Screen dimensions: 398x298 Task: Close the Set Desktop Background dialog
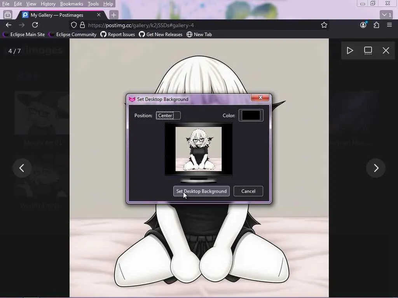[x=260, y=97]
